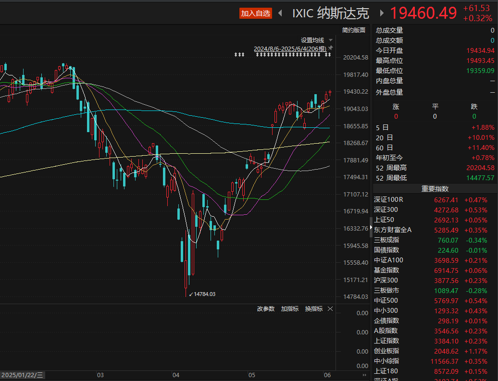Click the 2024/8/6-2025/6/4 date range link

[290, 49]
